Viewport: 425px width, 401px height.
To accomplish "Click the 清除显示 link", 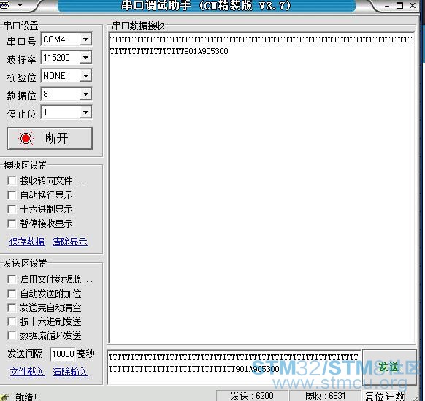I will (70, 242).
